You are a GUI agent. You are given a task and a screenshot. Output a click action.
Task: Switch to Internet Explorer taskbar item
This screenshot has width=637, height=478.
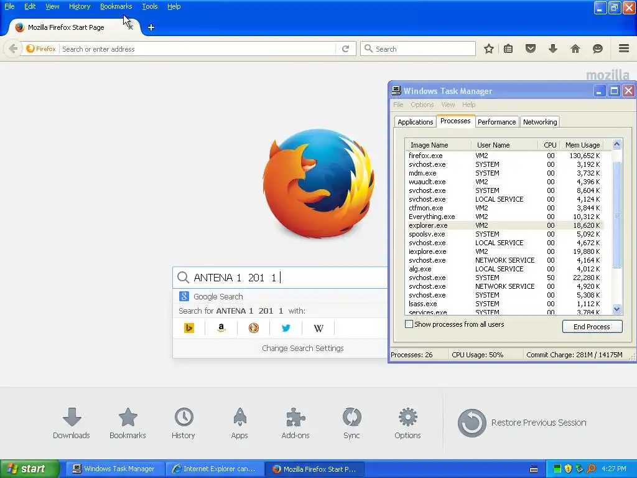point(214,469)
